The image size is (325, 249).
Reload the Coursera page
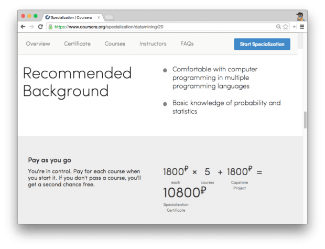(x=40, y=26)
